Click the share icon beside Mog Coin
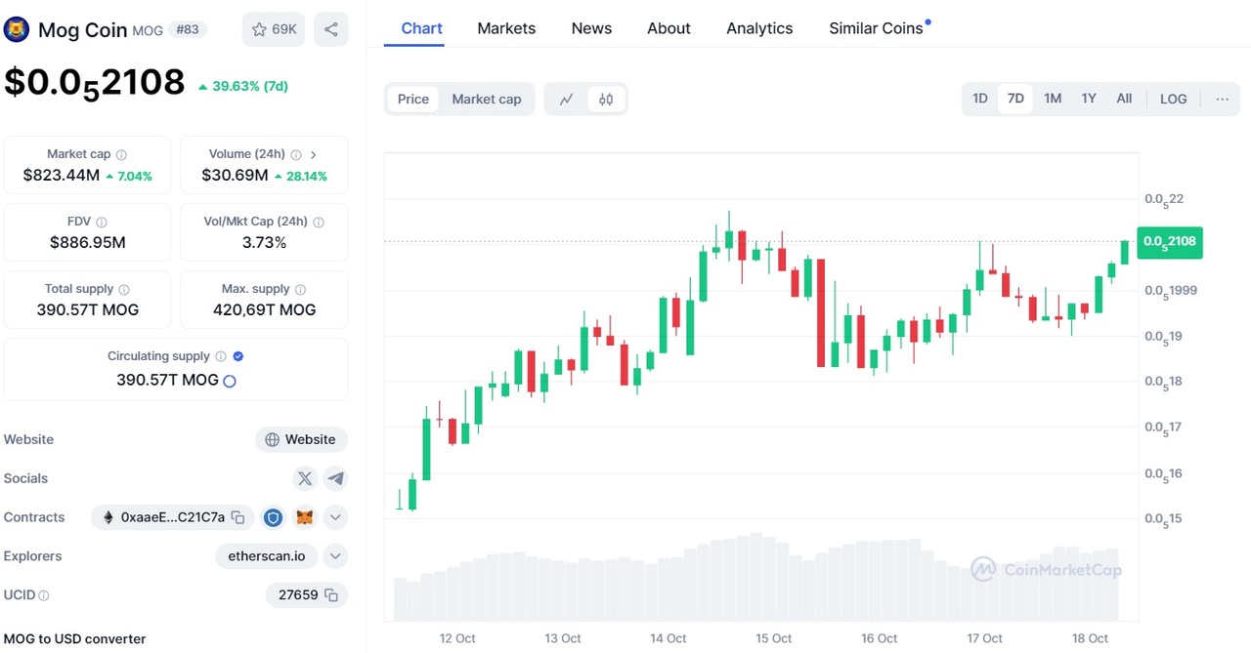This screenshot has height=653, width=1251. (331, 29)
